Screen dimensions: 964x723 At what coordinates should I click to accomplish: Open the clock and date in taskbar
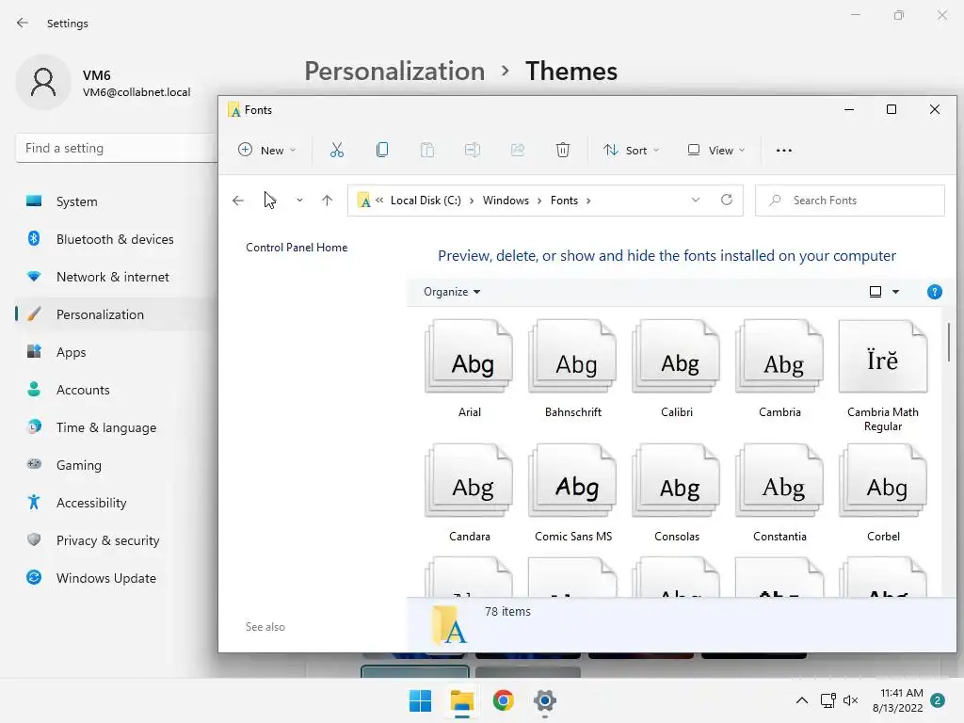point(897,700)
